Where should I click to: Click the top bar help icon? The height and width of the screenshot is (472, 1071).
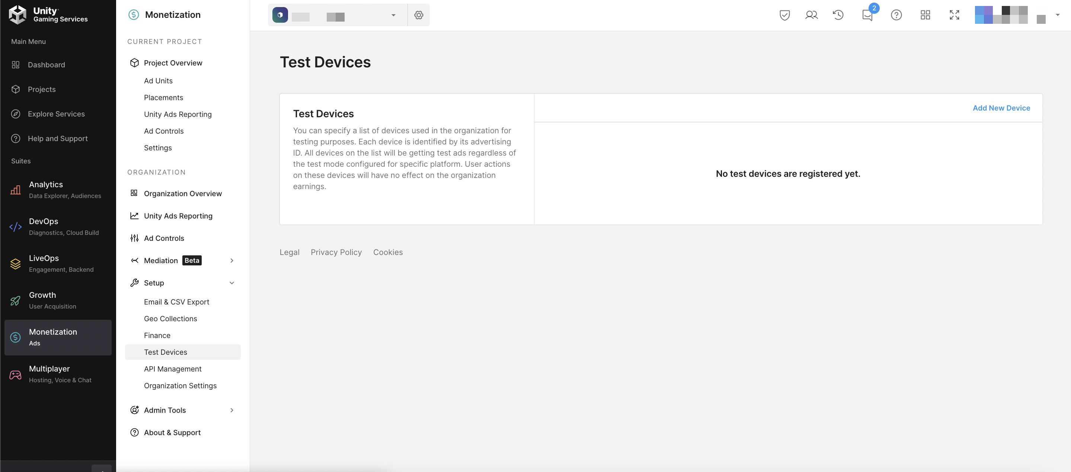(896, 15)
